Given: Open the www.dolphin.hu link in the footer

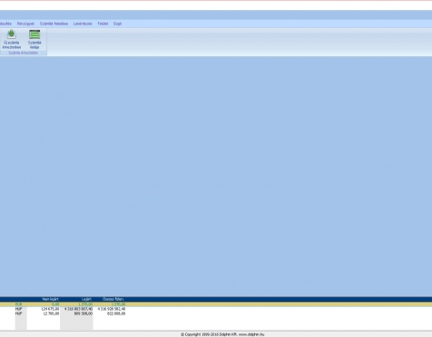Looking at the screenshot, I should tap(251, 334).
